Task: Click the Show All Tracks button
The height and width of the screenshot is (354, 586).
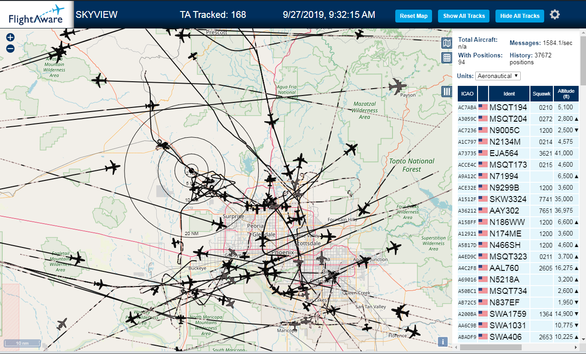Action: (x=464, y=16)
